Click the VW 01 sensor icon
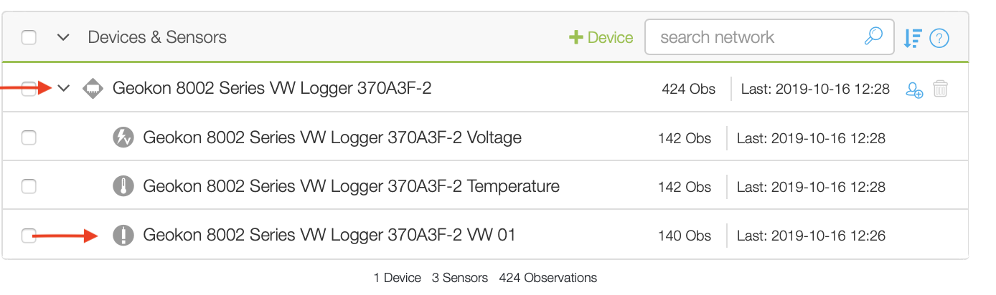 pos(123,235)
